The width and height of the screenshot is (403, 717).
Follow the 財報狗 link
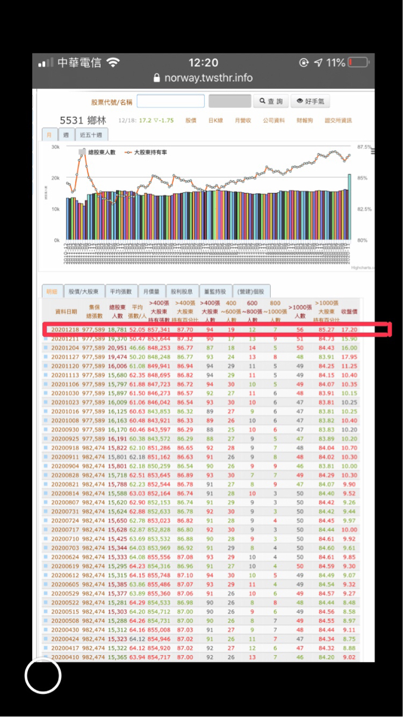[x=304, y=120]
